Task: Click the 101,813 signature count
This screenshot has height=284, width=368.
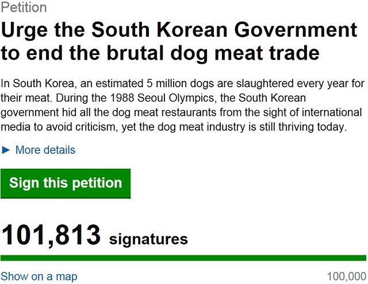Action: tap(52, 235)
